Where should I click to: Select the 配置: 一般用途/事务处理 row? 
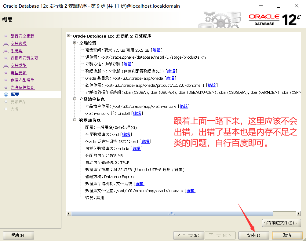tap(111, 127)
